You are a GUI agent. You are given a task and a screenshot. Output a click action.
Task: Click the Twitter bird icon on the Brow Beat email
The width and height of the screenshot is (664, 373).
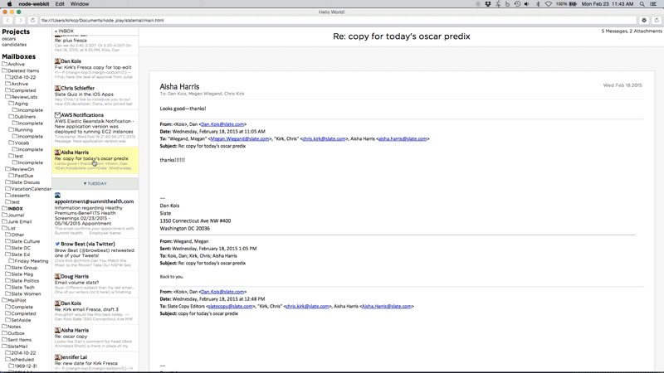click(58, 244)
